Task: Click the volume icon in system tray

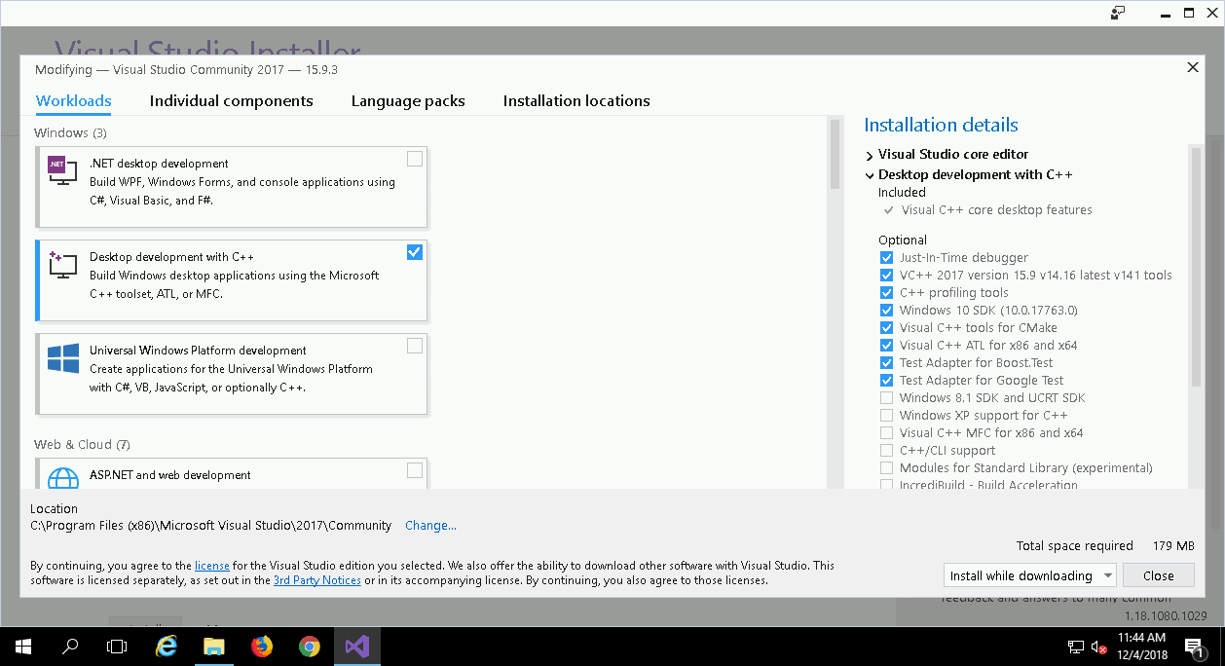Action: (x=1099, y=647)
